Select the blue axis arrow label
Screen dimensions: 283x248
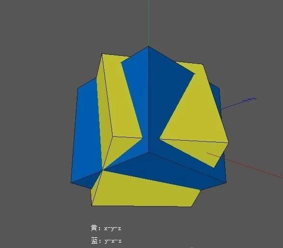pyautogui.click(x=252, y=99)
